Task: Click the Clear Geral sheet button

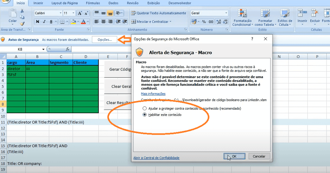Action: (x=118, y=86)
